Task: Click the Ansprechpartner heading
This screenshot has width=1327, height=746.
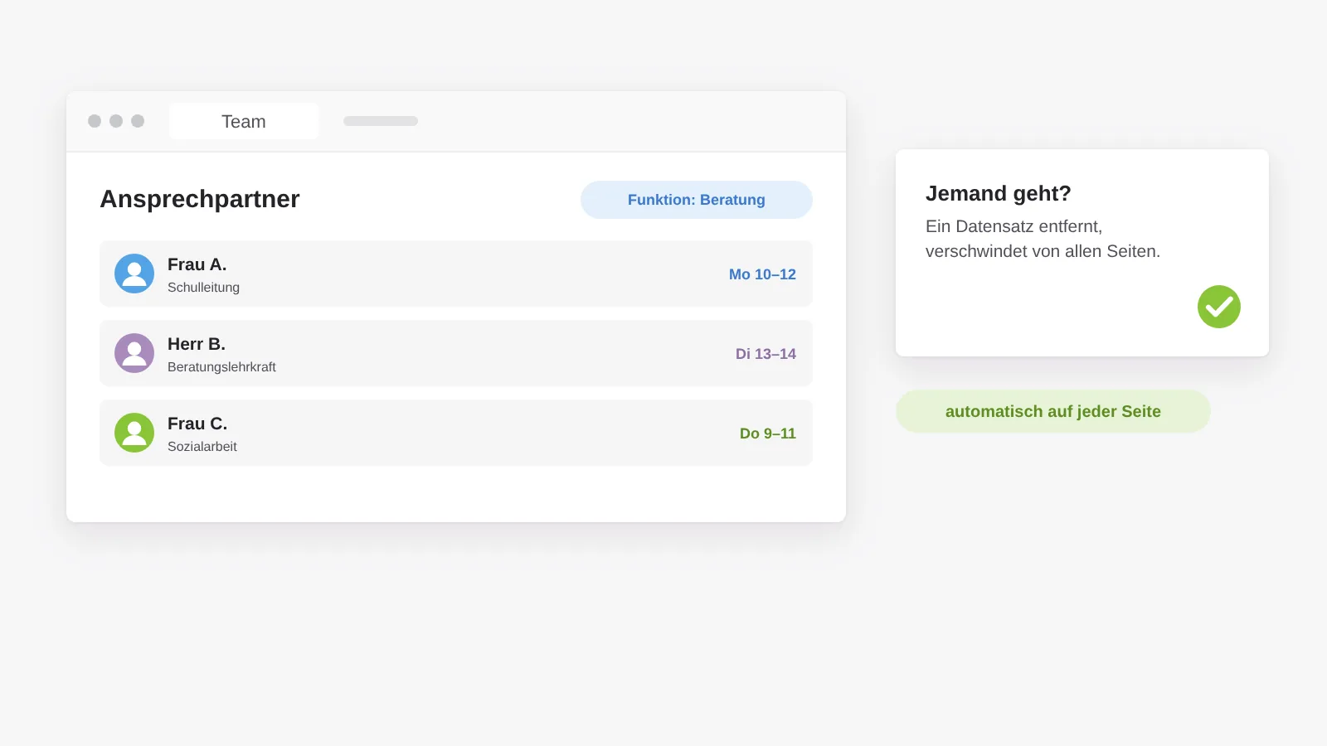Action: [x=200, y=199]
